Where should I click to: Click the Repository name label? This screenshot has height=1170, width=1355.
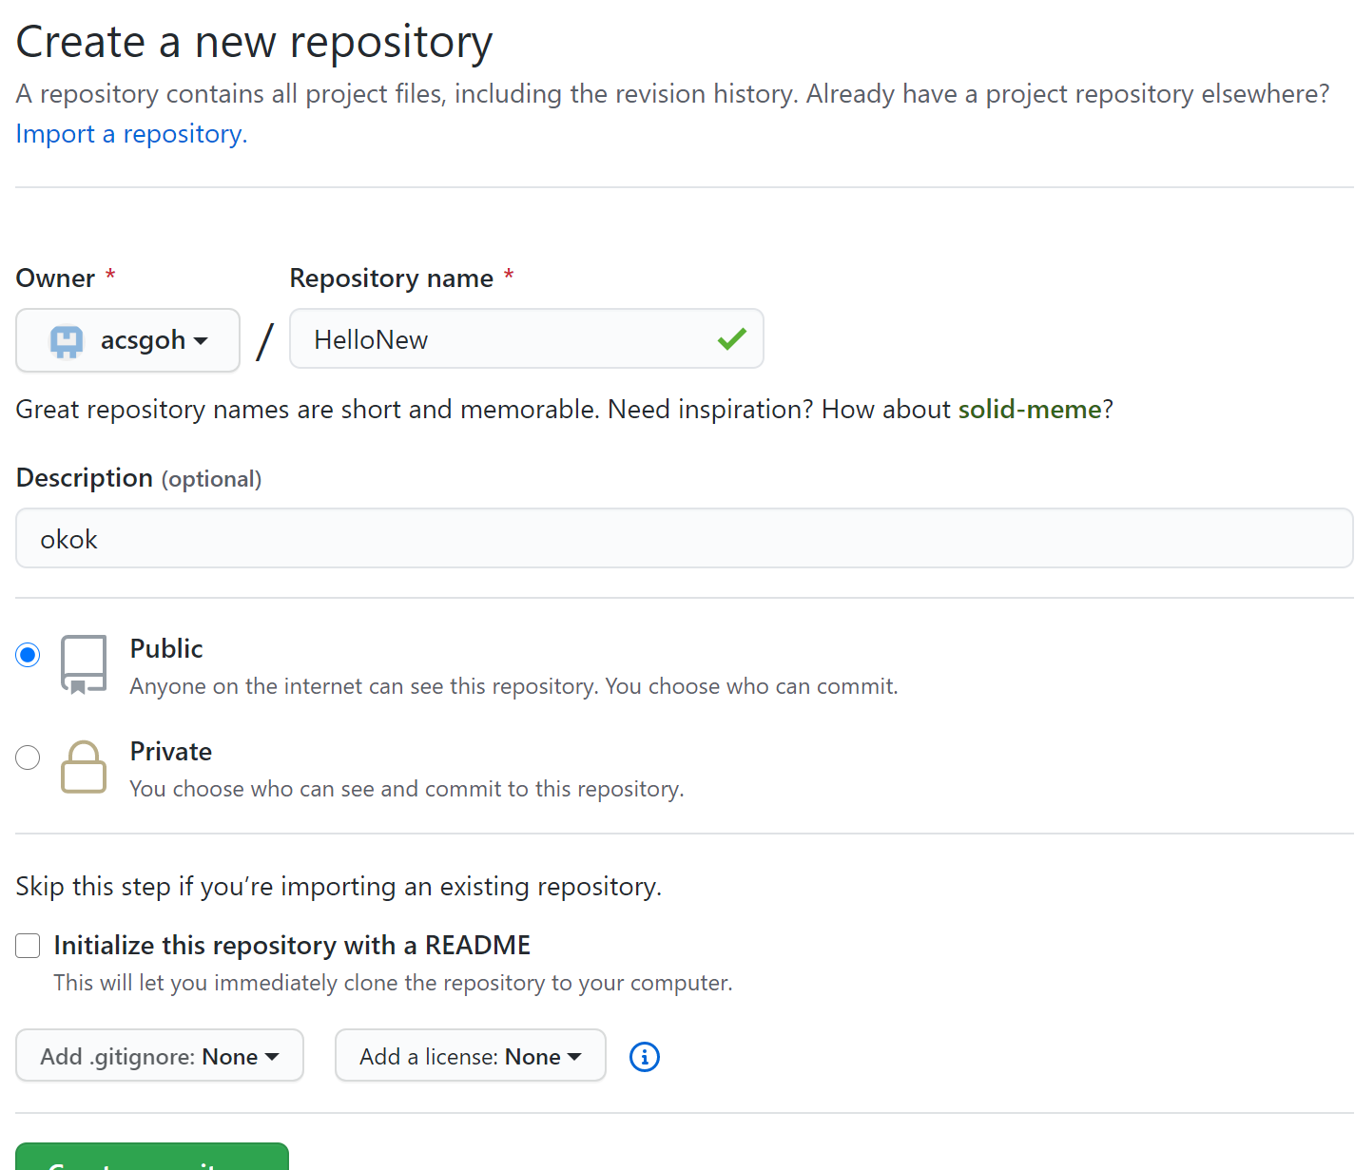[392, 278]
